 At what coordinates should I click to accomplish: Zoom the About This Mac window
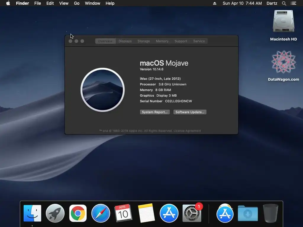pos(82,41)
